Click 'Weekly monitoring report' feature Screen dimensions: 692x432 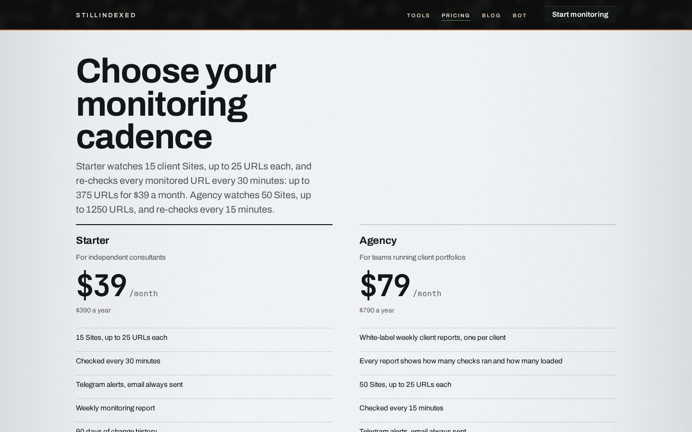[x=115, y=408]
